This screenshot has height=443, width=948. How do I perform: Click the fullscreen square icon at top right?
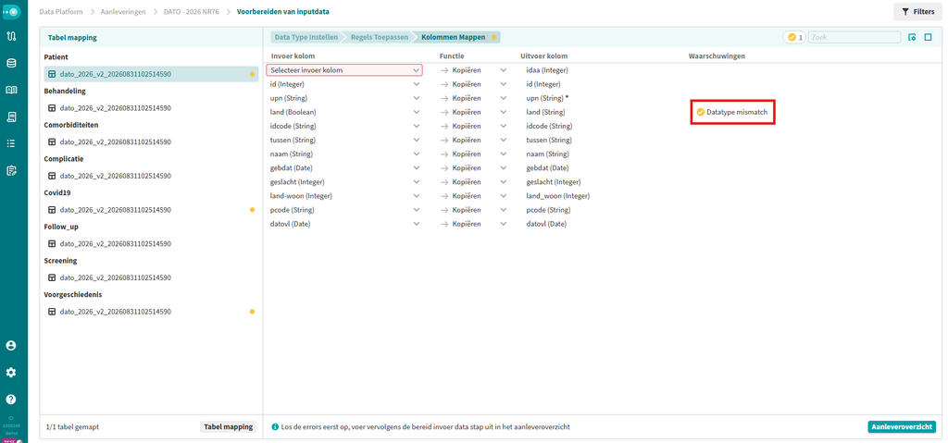coord(928,38)
